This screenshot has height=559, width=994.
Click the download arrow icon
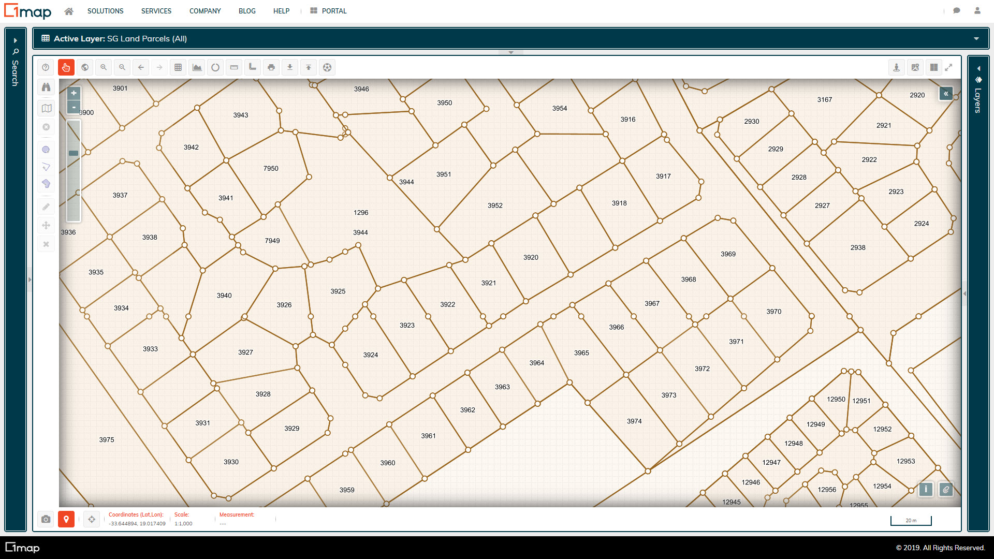tap(290, 67)
